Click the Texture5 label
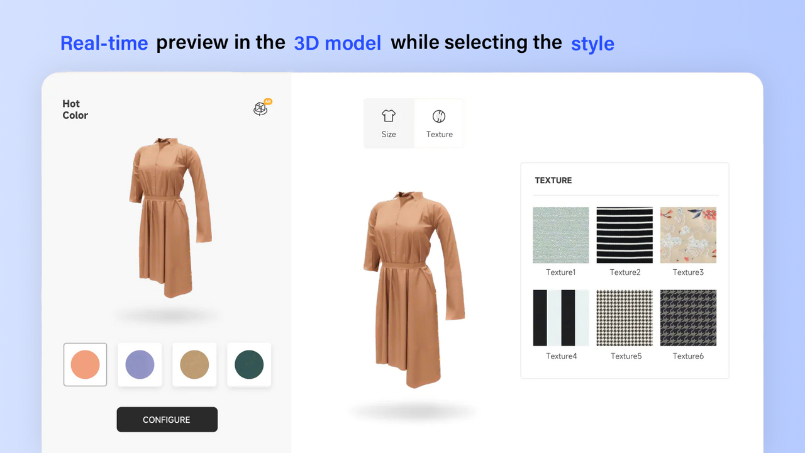Viewport: 805px width, 453px height. 626,356
